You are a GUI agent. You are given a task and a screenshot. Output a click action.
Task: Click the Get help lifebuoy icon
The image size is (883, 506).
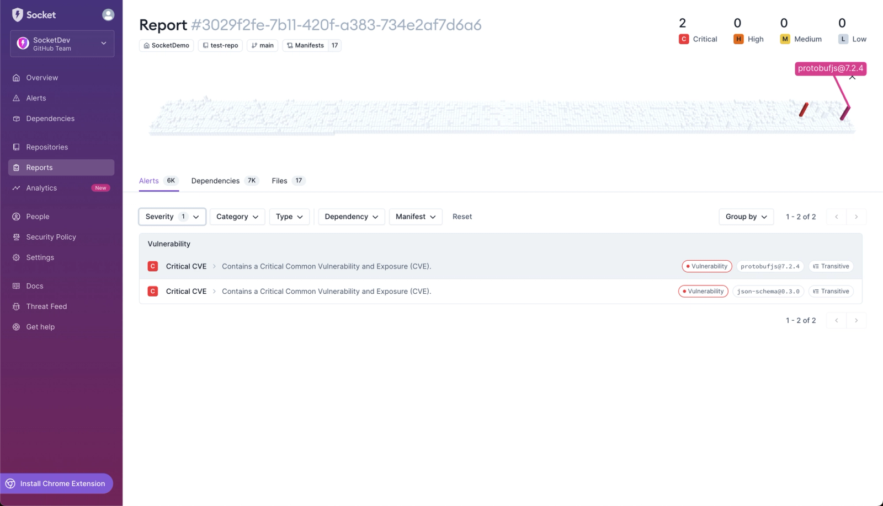click(x=16, y=327)
